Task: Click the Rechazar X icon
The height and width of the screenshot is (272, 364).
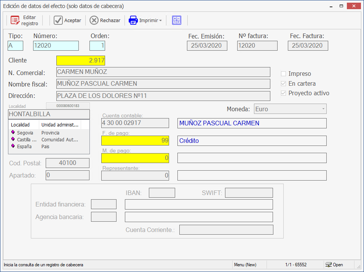Action: click(94, 21)
